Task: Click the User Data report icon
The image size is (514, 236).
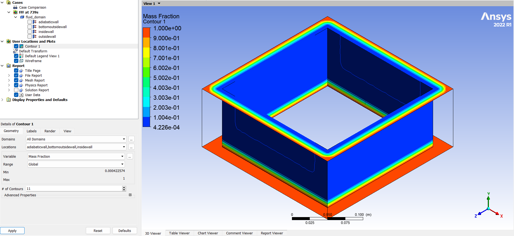Action: (21, 95)
